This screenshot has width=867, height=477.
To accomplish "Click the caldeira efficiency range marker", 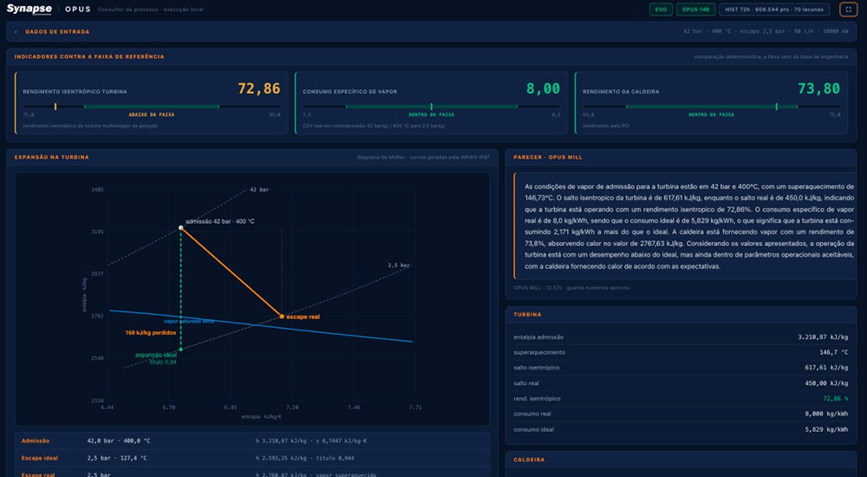I will click(776, 107).
